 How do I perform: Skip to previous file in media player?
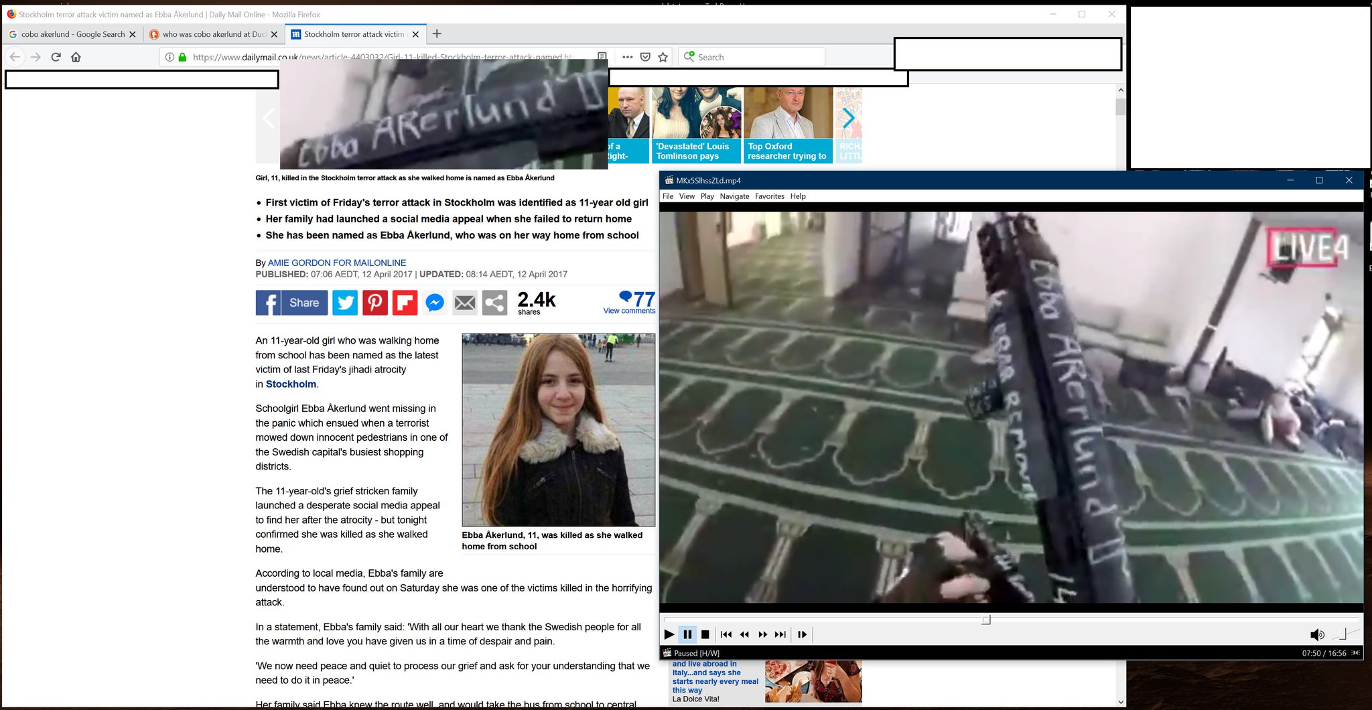click(x=726, y=634)
